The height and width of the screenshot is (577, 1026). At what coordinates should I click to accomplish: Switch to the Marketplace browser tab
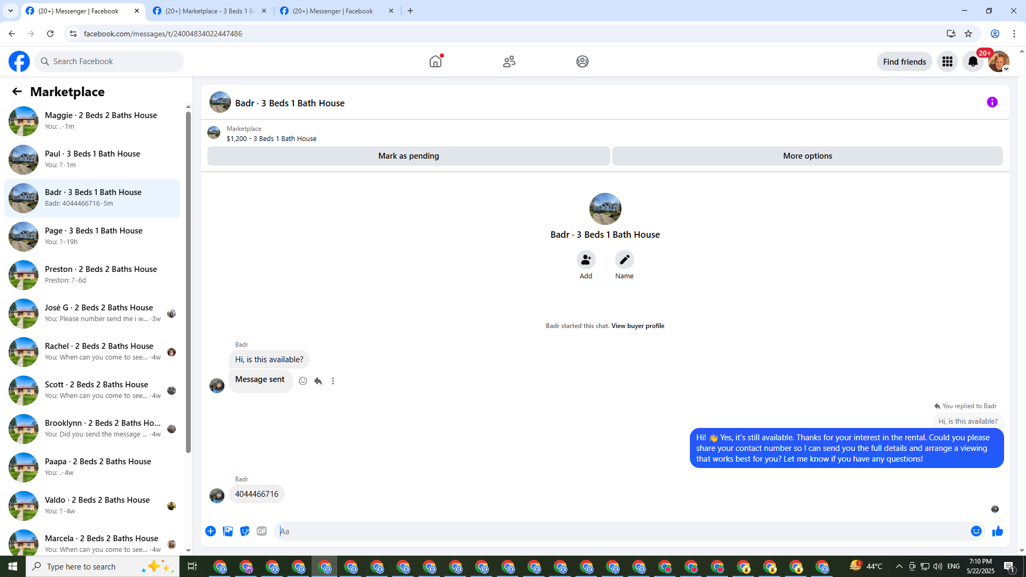click(x=209, y=11)
